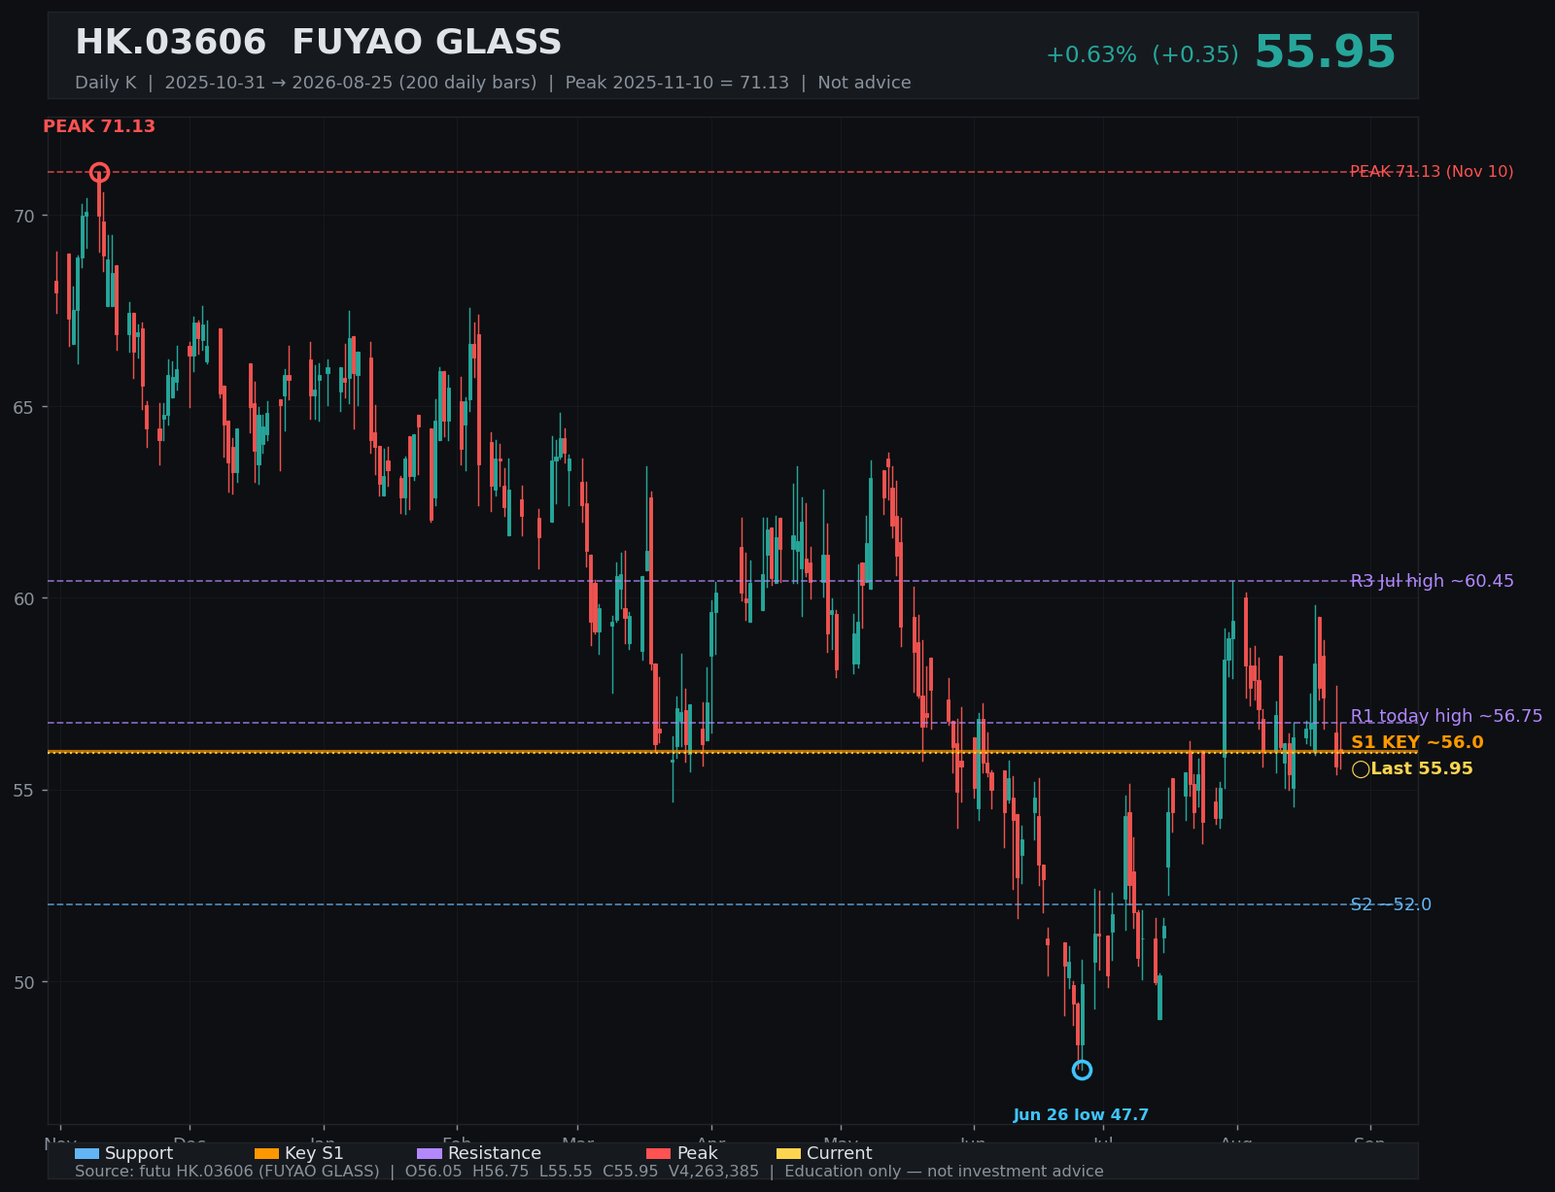Click the yellow circle beside Last 55.95
Viewport: 1555px width, 1192px height.
1361,769
